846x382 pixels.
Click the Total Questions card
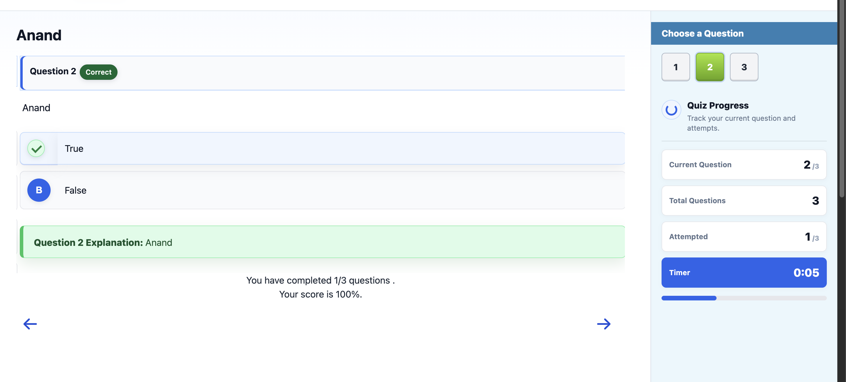(744, 201)
